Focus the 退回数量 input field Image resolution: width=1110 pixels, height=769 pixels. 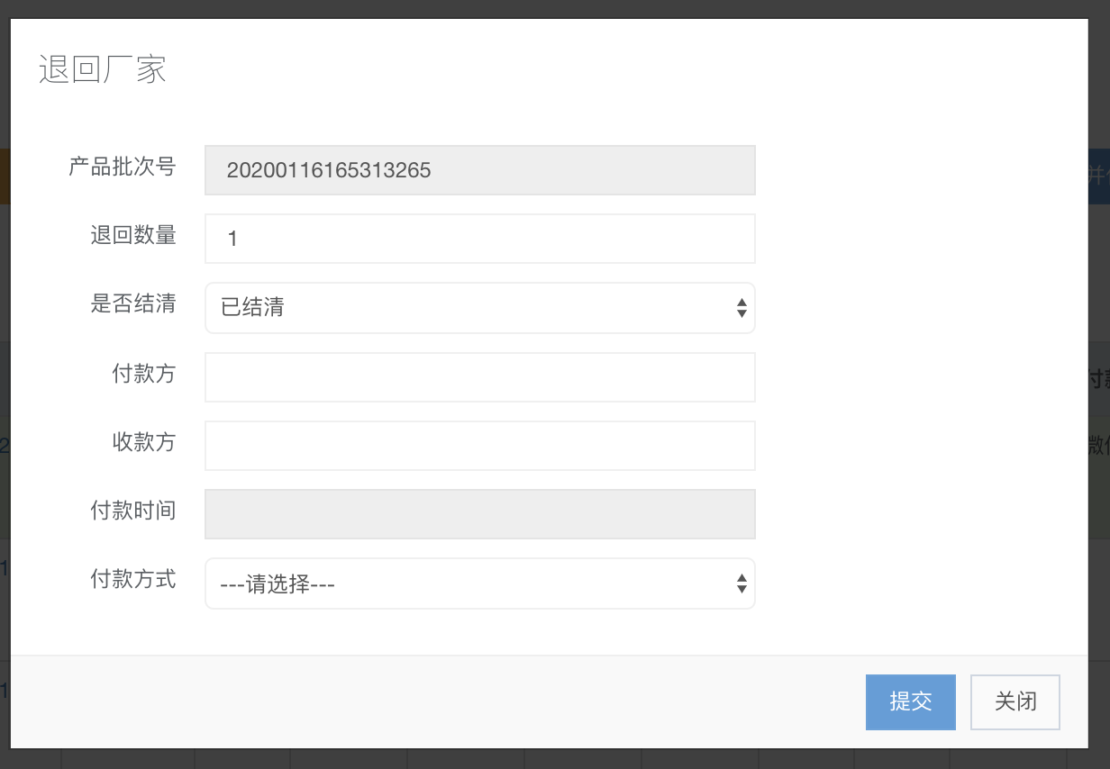(479, 239)
